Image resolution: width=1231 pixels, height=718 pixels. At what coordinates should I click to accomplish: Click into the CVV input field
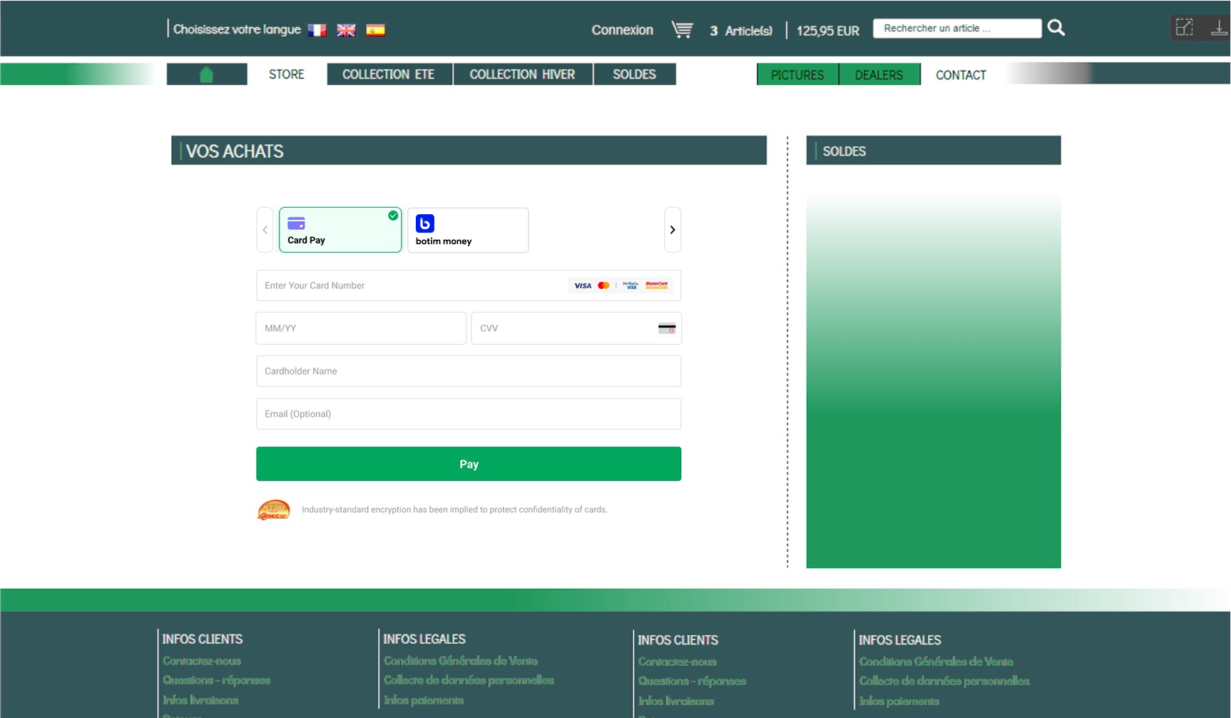pos(563,328)
